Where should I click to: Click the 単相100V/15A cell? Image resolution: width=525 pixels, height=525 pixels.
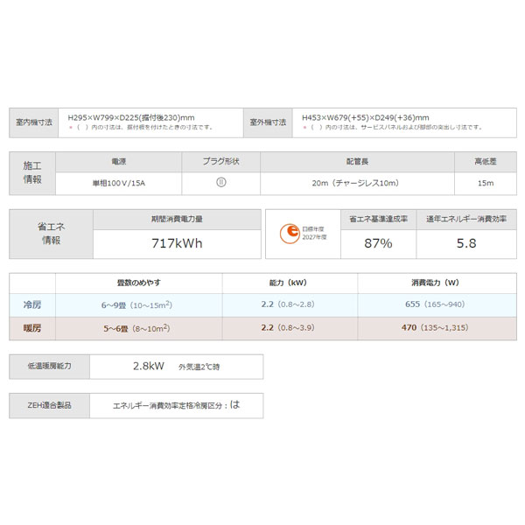point(119,183)
